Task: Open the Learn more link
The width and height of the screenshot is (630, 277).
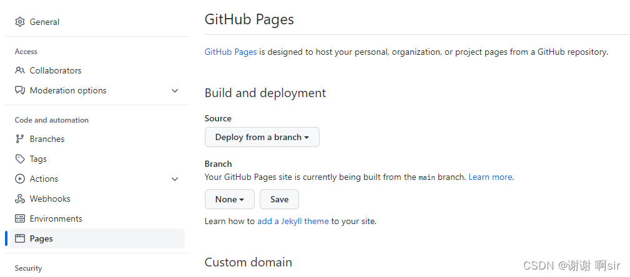Action: [490, 177]
